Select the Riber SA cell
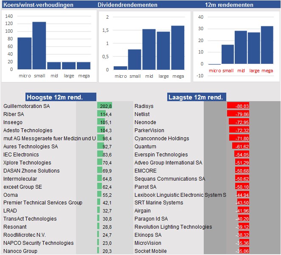 click(14, 114)
